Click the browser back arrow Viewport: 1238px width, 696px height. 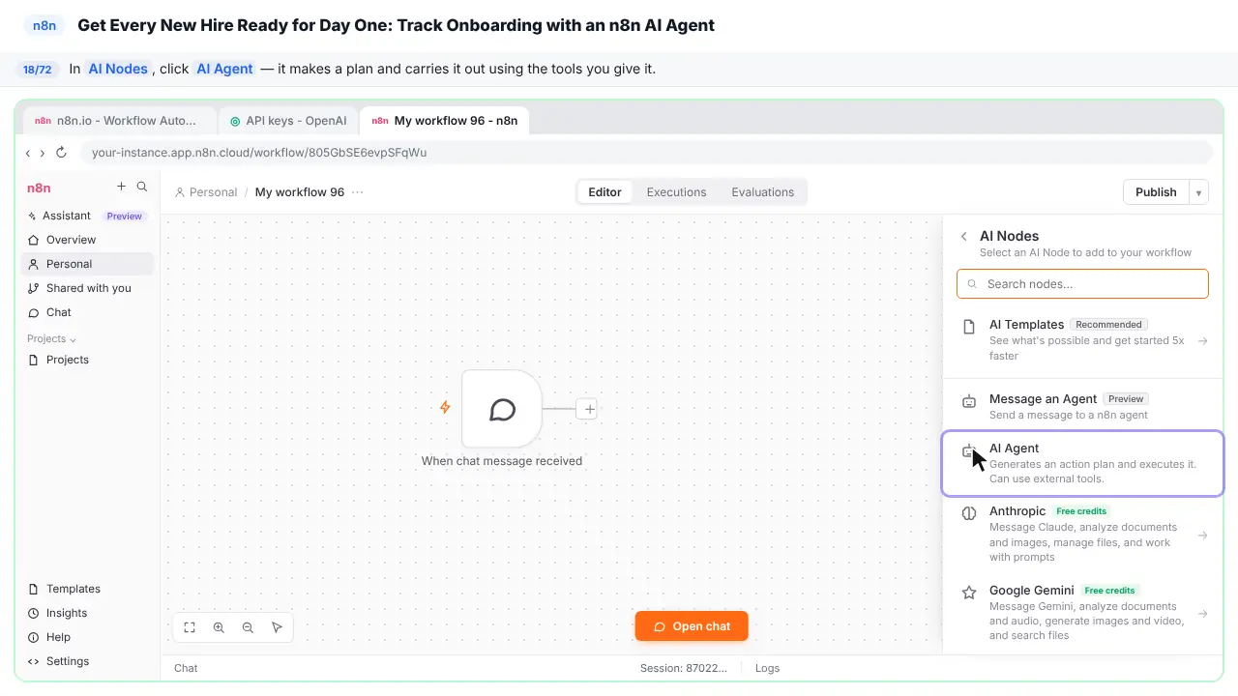point(28,153)
